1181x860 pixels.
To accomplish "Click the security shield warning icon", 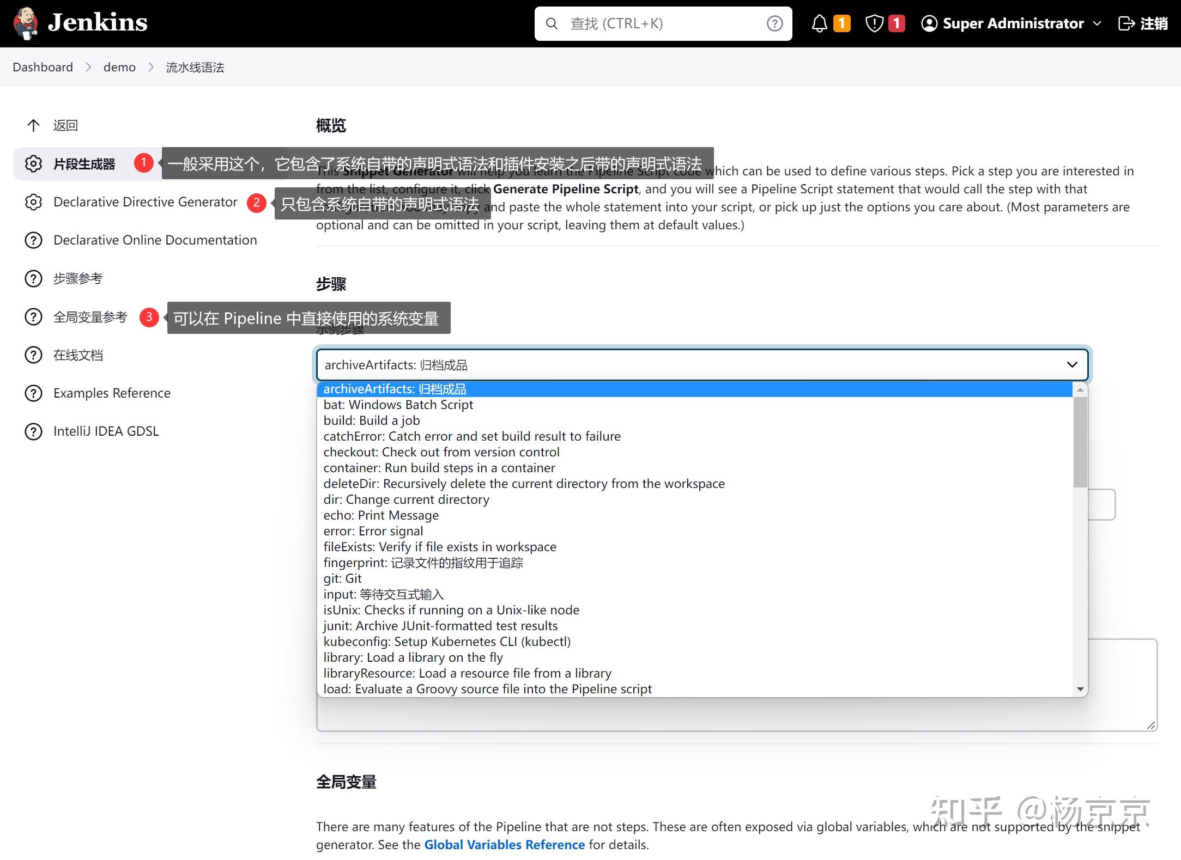I will point(874,23).
